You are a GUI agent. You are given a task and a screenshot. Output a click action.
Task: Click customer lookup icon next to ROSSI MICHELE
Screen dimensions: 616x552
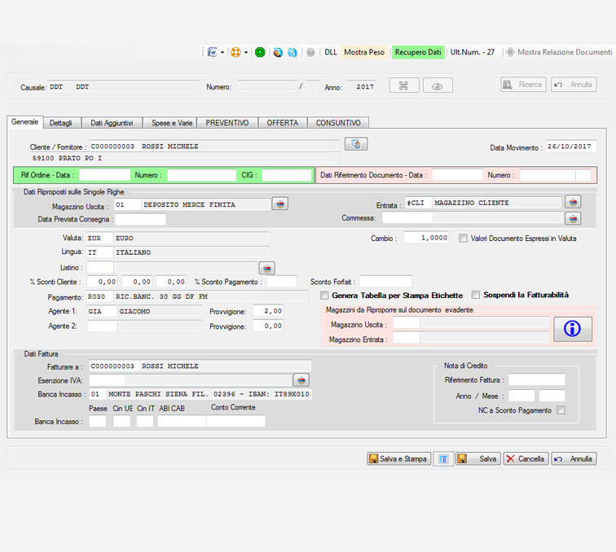coord(356,144)
